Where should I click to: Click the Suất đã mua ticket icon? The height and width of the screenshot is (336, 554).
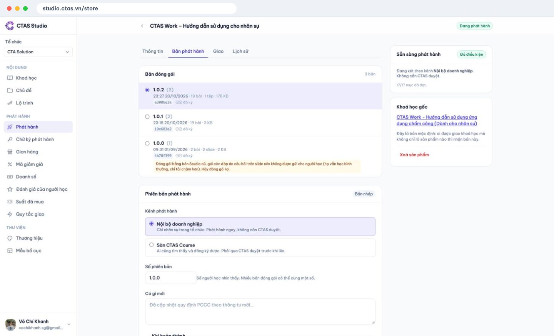[x=10, y=202]
